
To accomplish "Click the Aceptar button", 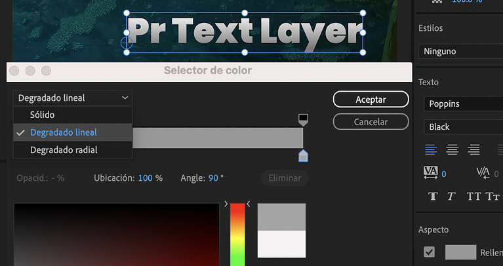I will [371, 100].
